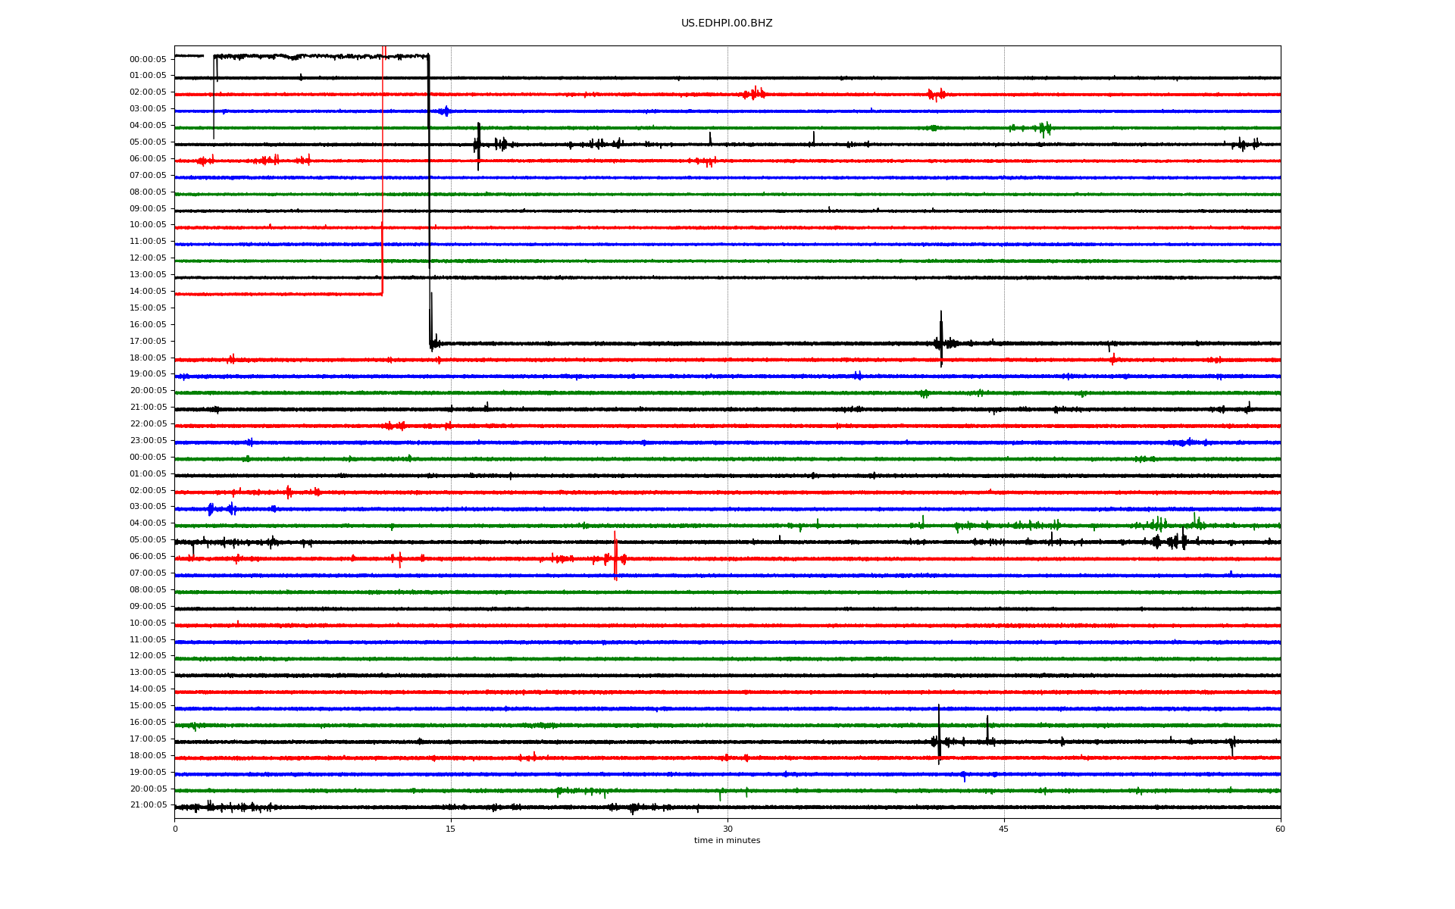Select the topmost 00:00:05 row label
The width and height of the screenshot is (1455, 909).
(x=148, y=59)
